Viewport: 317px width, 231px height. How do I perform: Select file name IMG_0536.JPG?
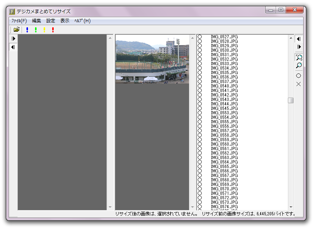[x=224, y=77]
